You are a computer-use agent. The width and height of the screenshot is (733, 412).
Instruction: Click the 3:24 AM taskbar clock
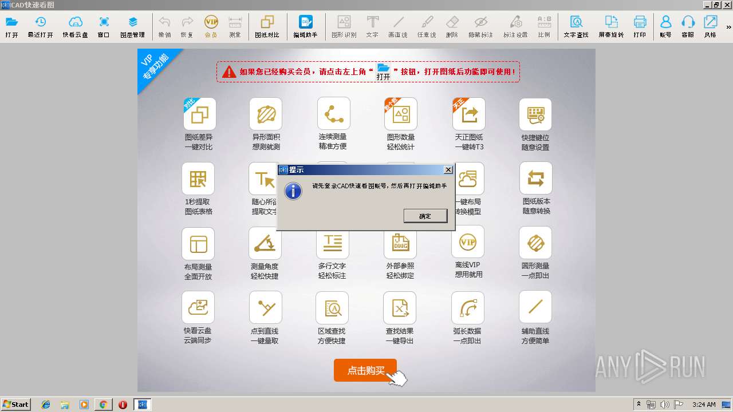coord(704,405)
